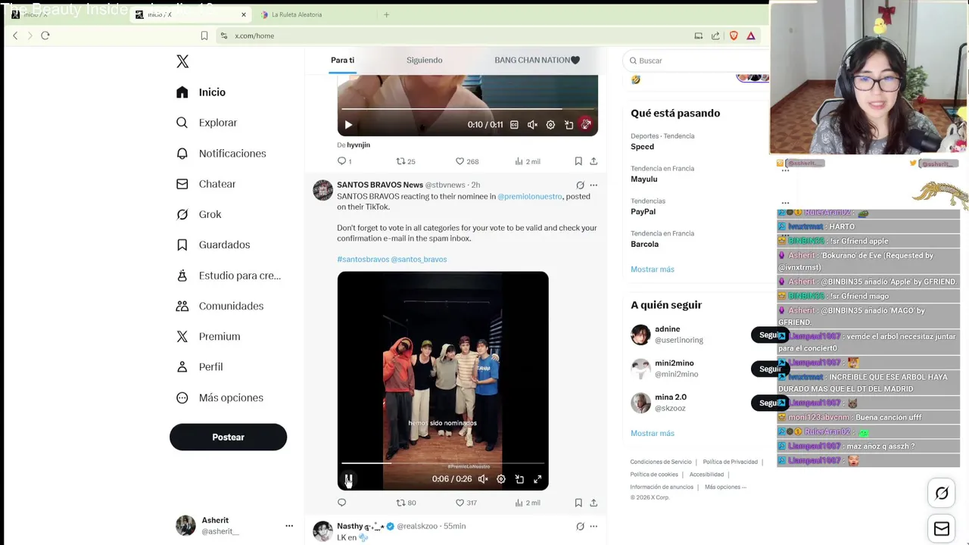This screenshot has height=545, width=969.
Task: Toggle mute on the 0:26 video
Action: (x=483, y=479)
